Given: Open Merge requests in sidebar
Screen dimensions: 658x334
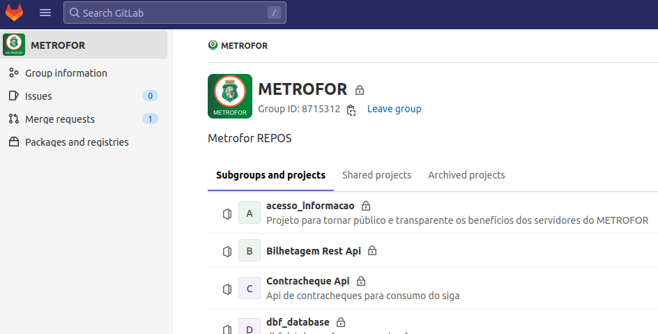Looking at the screenshot, I should click(60, 119).
